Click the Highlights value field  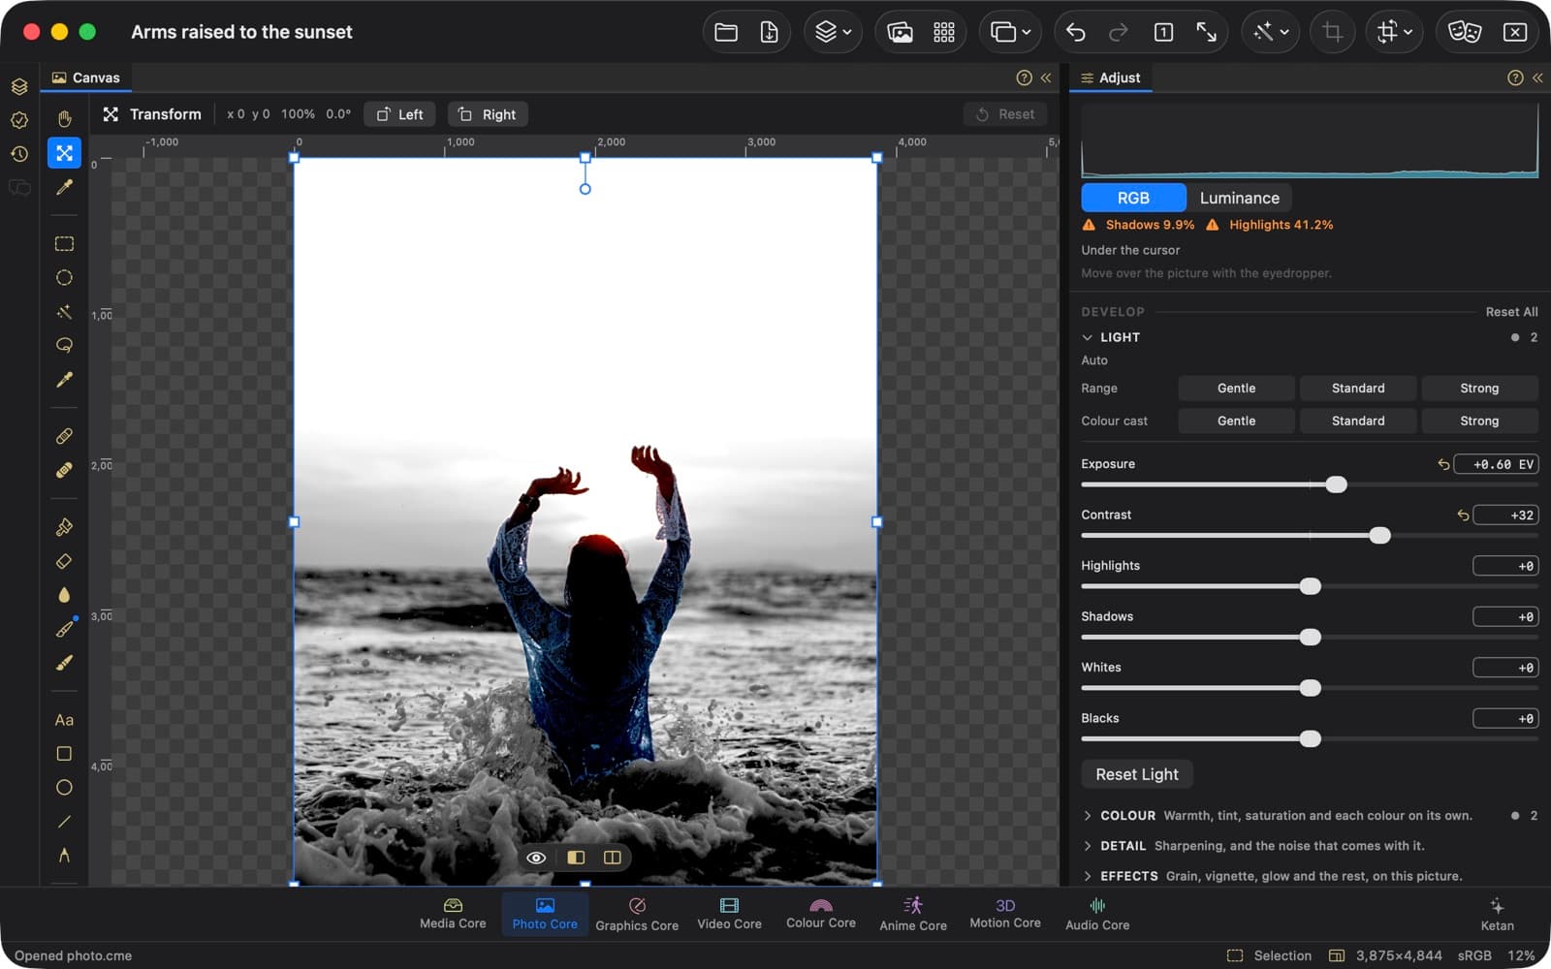click(x=1505, y=566)
